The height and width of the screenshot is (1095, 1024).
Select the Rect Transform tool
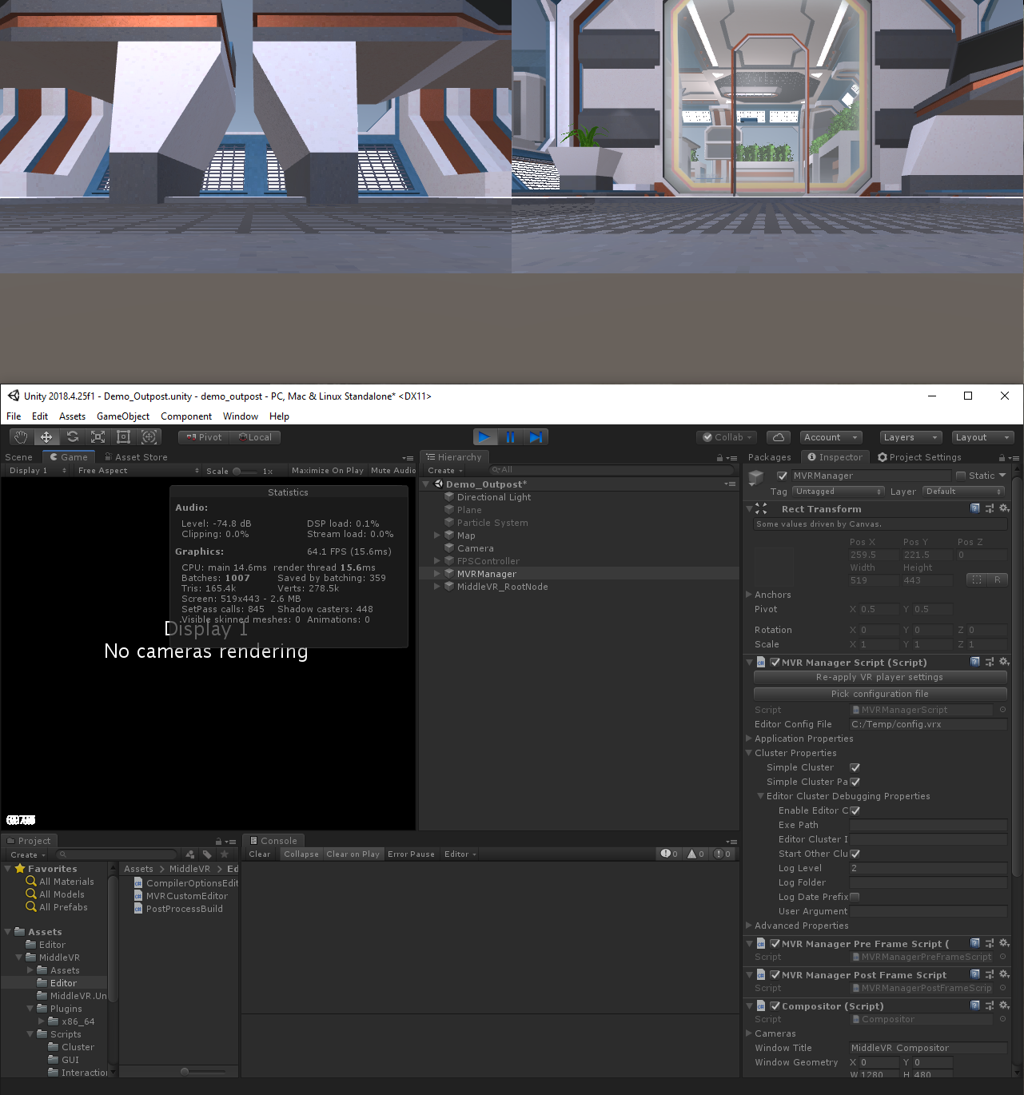click(123, 437)
